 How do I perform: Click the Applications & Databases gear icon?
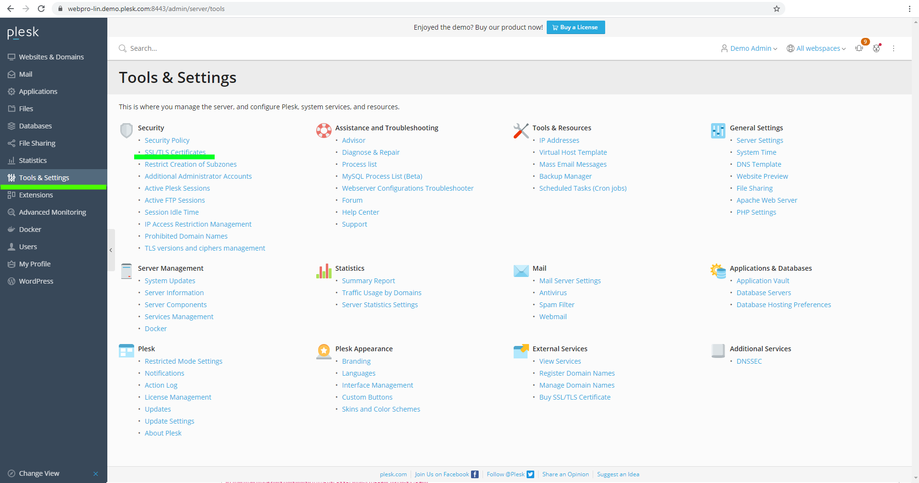click(718, 271)
